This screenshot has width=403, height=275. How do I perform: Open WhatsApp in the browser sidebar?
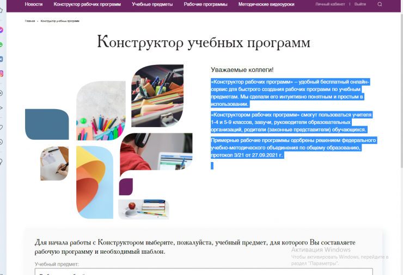[x=2, y=45]
